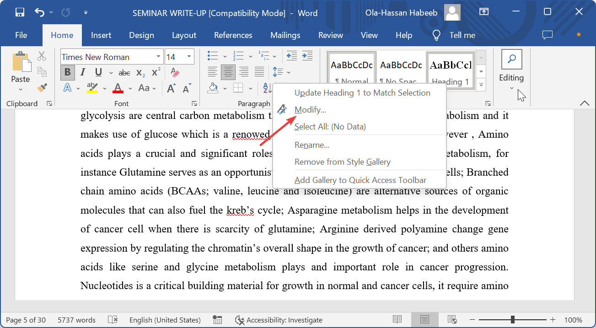Align text left
The width and height of the screenshot is (596, 328).
213,72
